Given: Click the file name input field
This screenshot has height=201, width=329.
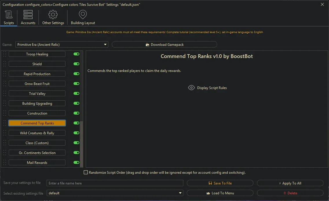Looking at the screenshot, I should tap(115, 183).
